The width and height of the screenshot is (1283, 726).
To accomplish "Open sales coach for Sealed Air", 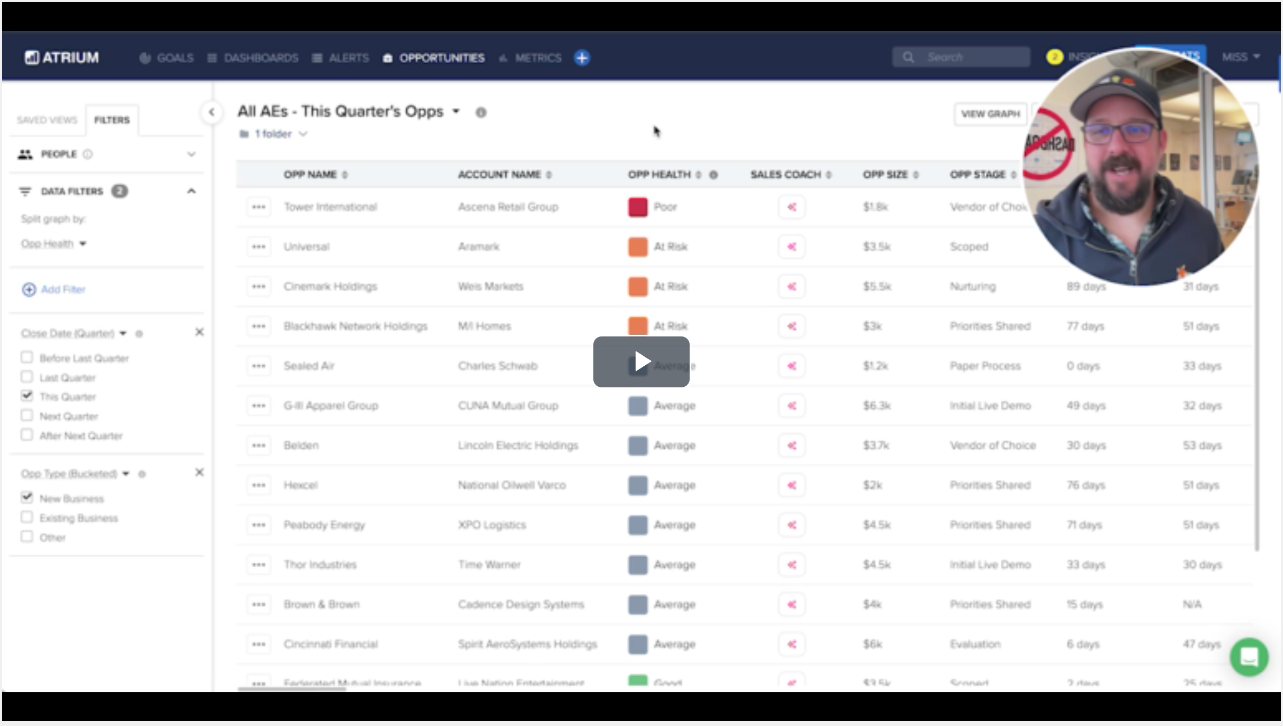I will click(792, 366).
